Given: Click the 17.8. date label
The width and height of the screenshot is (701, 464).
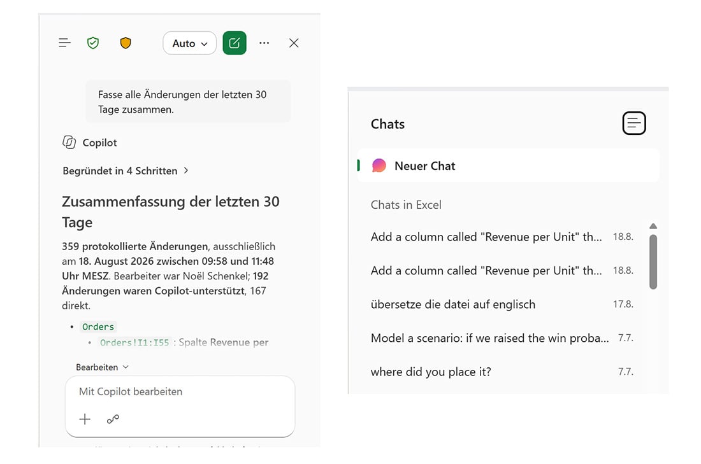Looking at the screenshot, I should 623,304.
